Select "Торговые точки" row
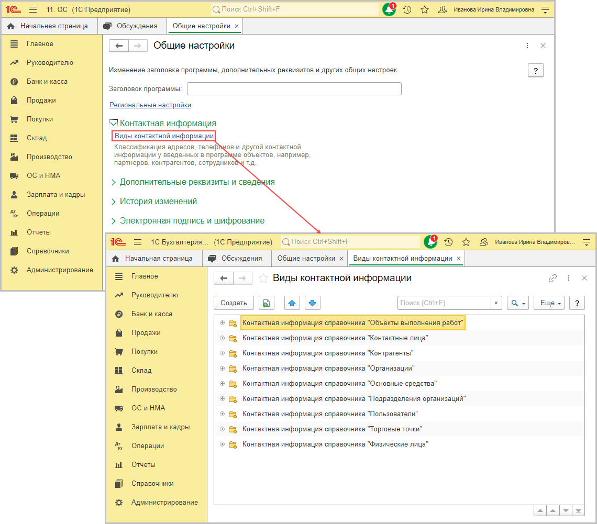Screen dimensions: 597x524 tap(399, 429)
